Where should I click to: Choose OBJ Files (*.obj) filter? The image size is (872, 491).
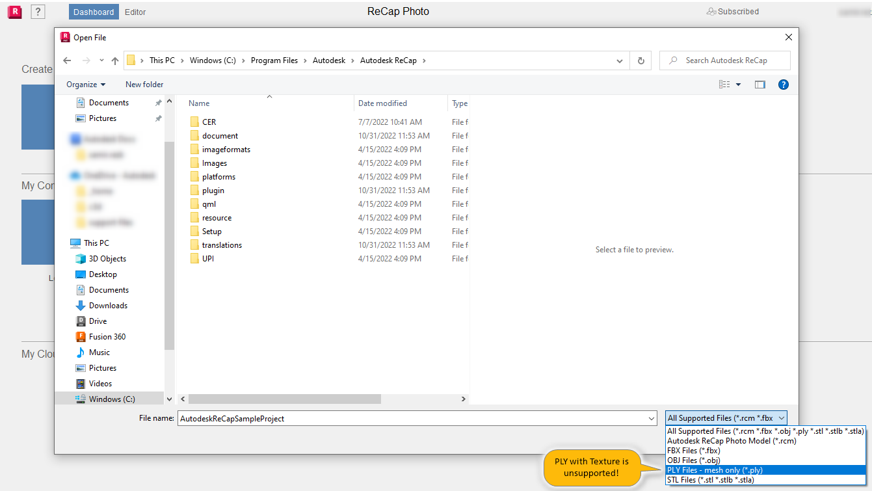(765, 460)
